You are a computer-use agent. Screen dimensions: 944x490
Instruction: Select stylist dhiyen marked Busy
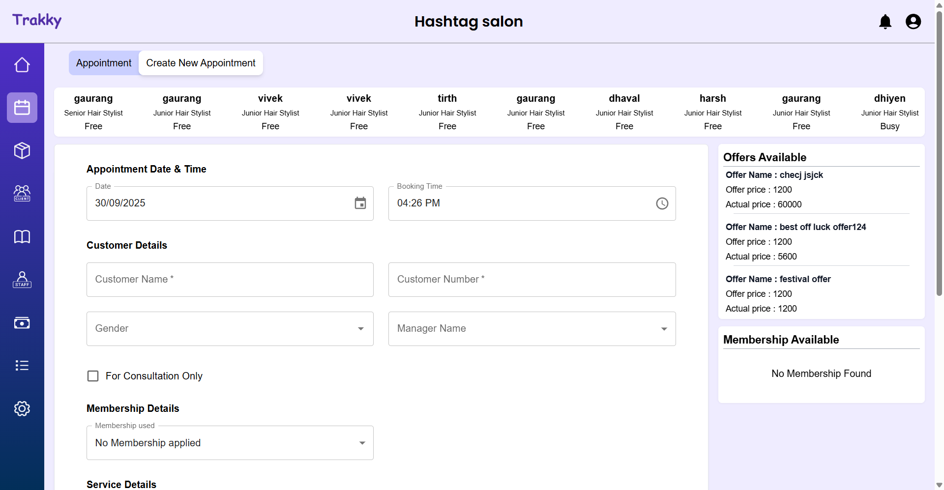(x=889, y=112)
